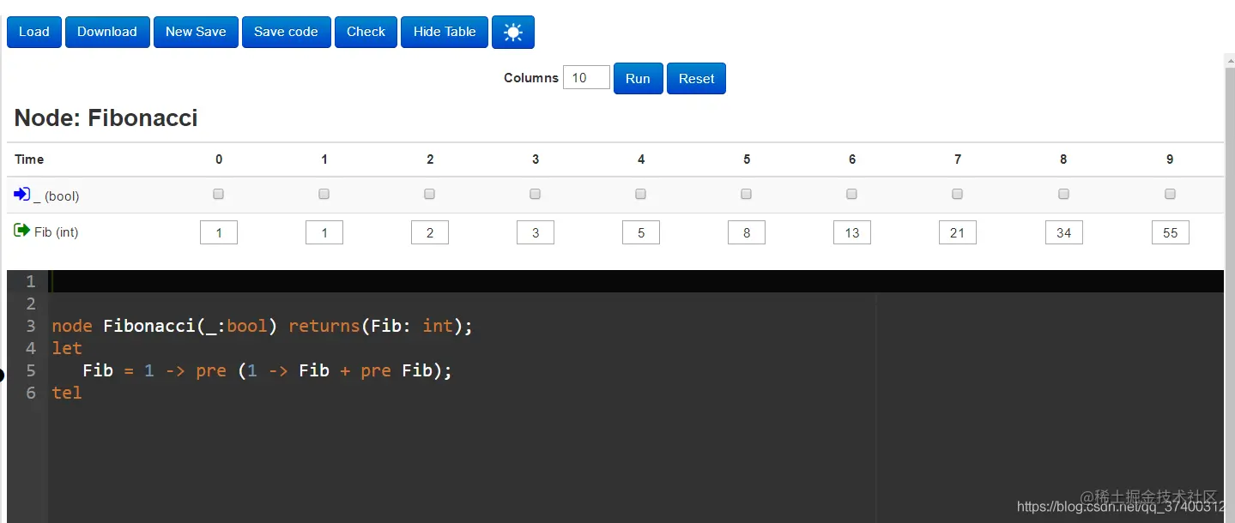Click the blue input arrow icon beside _ (bool)
Viewport: 1235px width, 523px height.
[21, 195]
